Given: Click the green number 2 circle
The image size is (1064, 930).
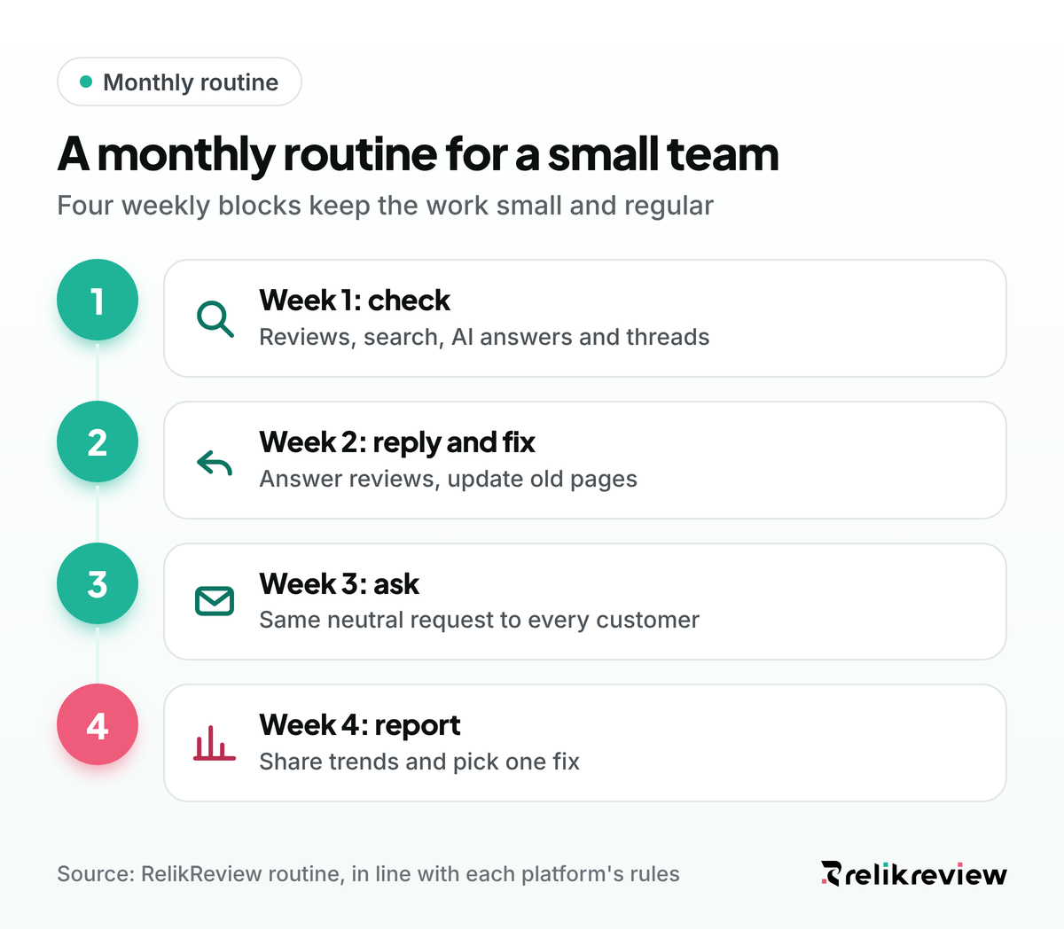Looking at the screenshot, I should pyautogui.click(x=98, y=442).
